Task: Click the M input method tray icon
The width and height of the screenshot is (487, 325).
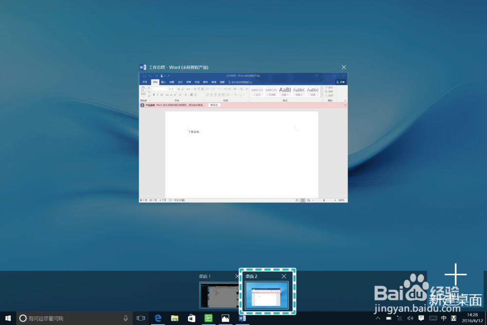Action: pyautogui.click(x=454, y=318)
